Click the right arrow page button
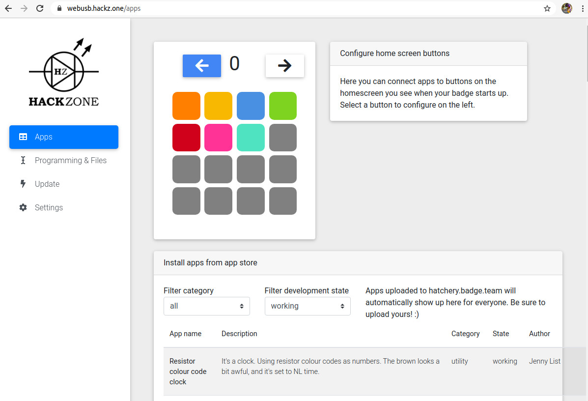 click(x=284, y=66)
